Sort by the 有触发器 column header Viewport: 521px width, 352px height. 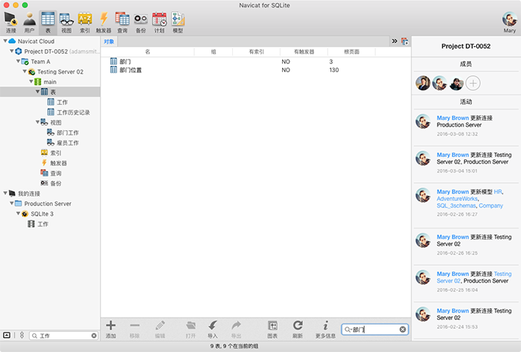pyautogui.click(x=304, y=51)
